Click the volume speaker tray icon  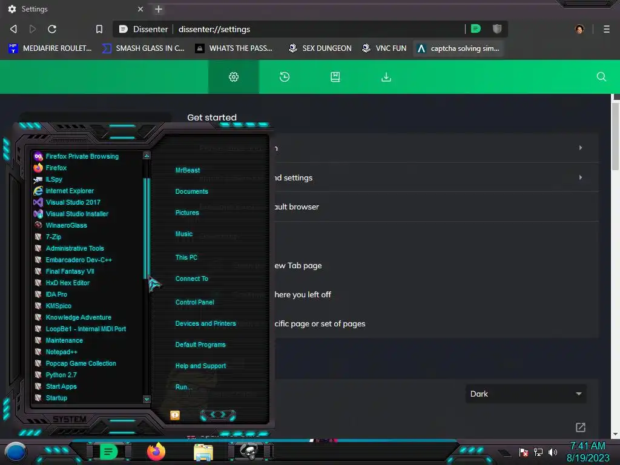pyautogui.click(x=553, y=452)
